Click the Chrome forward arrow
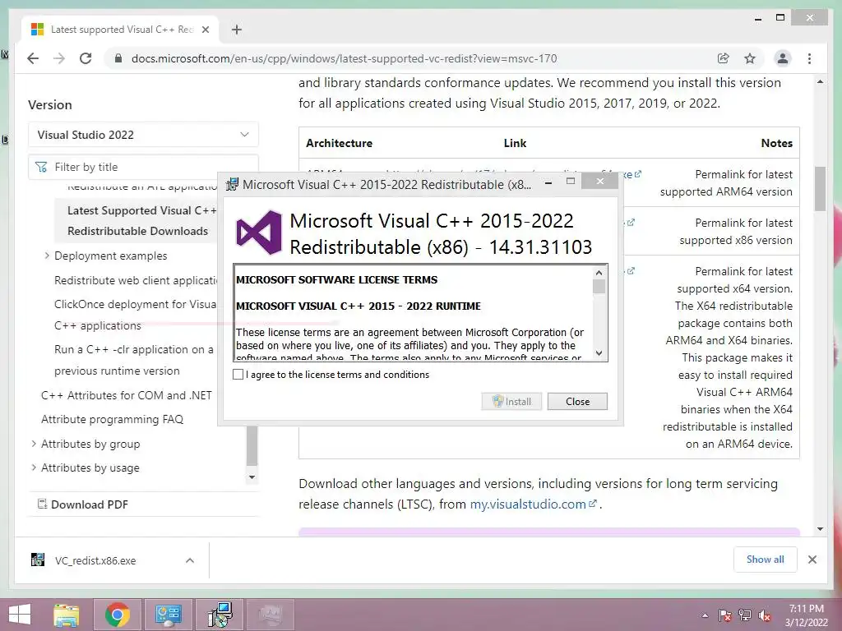Image resolution: width=842 pixels, height=631 pixels. pyautogui.click(x=59, y=58)
